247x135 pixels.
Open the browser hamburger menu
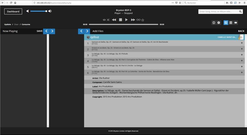[244, 3]
